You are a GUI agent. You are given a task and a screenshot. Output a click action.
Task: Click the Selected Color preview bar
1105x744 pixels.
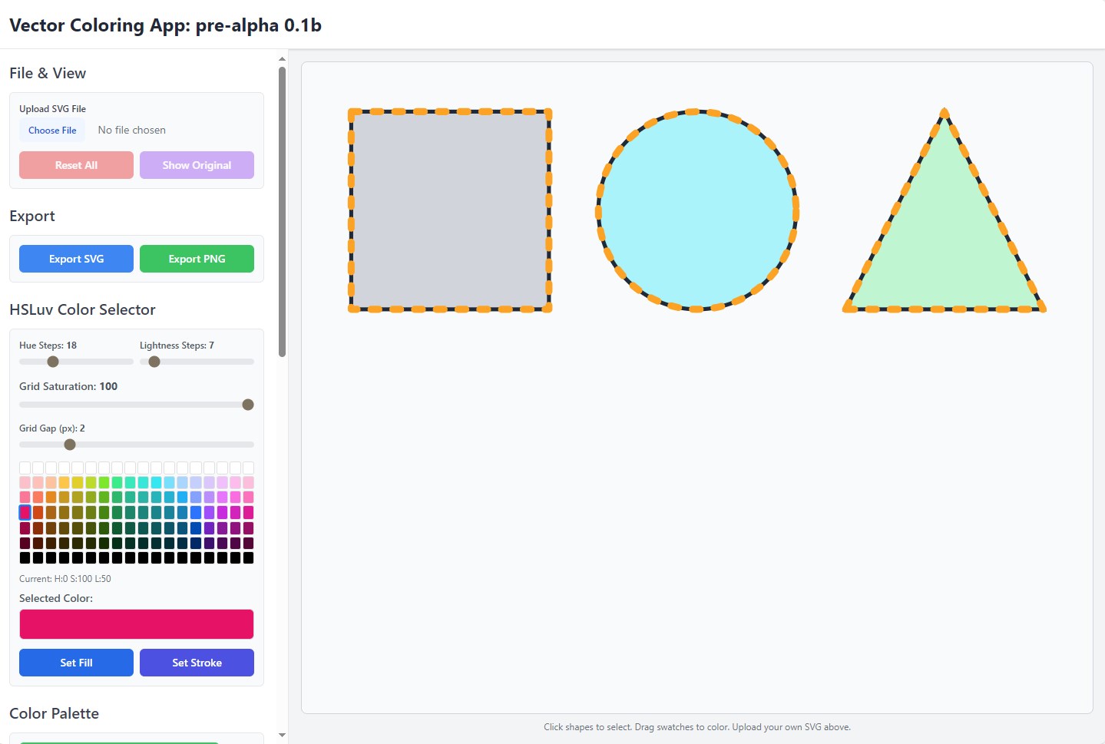click(137, 624)
